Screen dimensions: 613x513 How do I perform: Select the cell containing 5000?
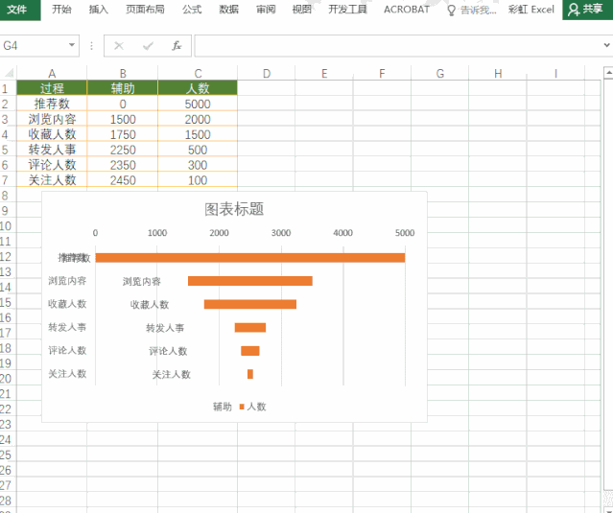(198, 104)
